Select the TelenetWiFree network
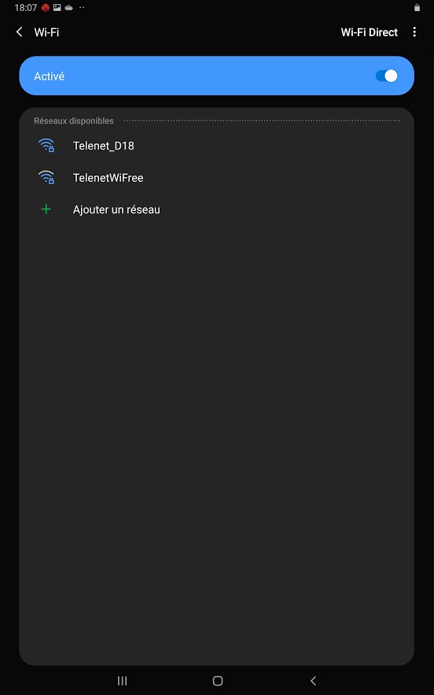Image resolution: width=434 pixels, height=695 pixels. point(216,177)
